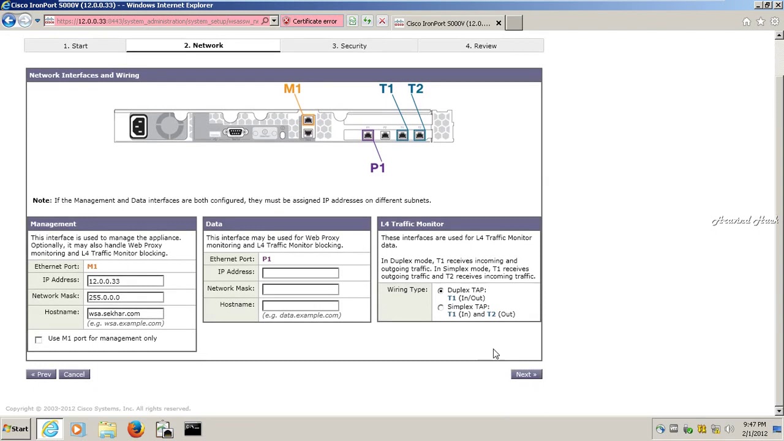Click the Cancel button
This screenshot has width=784, height=441.
point(74,374)
